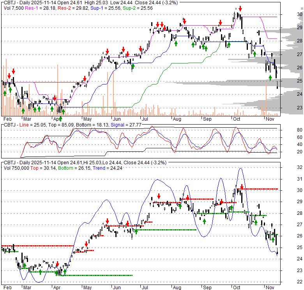Screen dimensions: 304x290
Task: Click the 22 price tick on bottom chart axis
Action: tap(300, 282)
